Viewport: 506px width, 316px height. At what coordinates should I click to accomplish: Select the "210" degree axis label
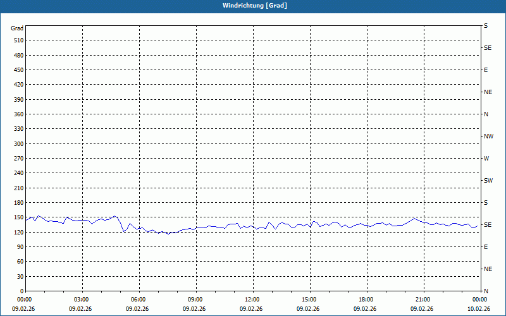tap(19, 188)
